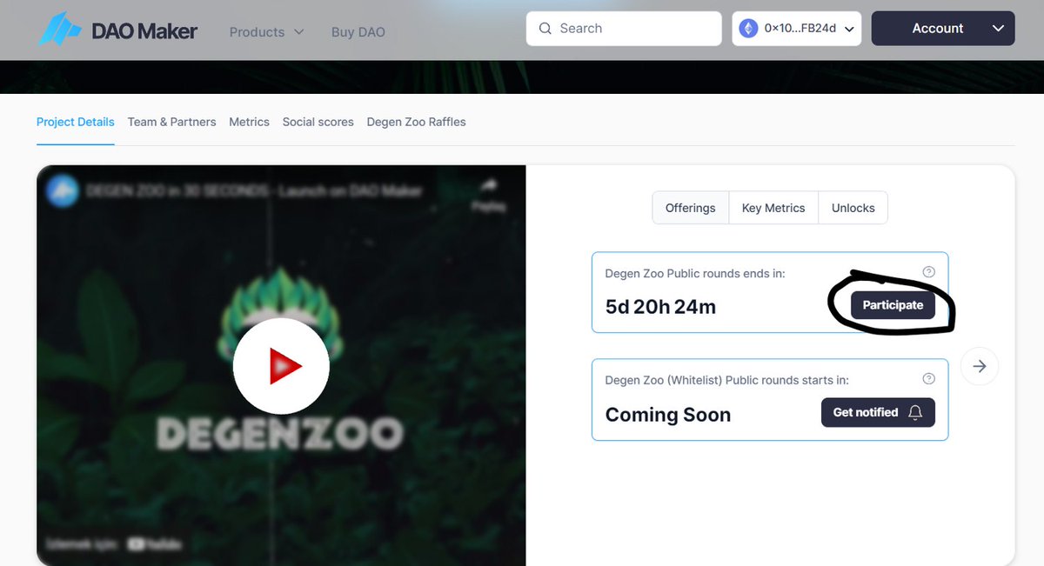The image size is (1044, 566).
Task: Click the video channel avatar
Action: 63,190
